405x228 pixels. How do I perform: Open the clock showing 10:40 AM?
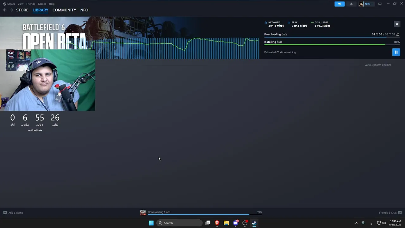click(395, 223)
